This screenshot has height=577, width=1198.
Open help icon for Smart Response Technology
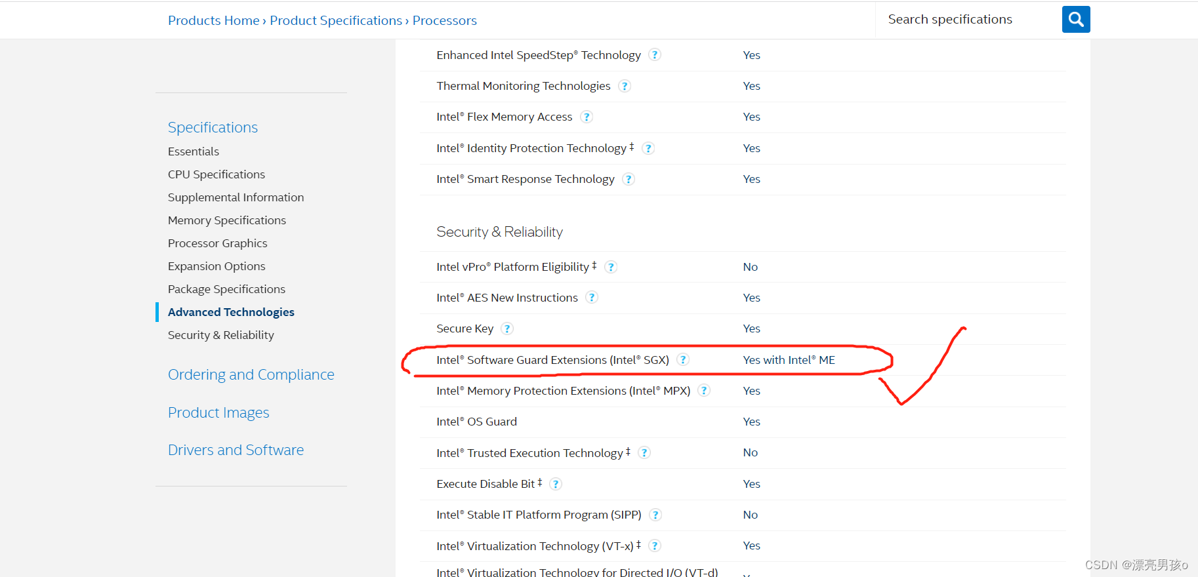[629, 179]
